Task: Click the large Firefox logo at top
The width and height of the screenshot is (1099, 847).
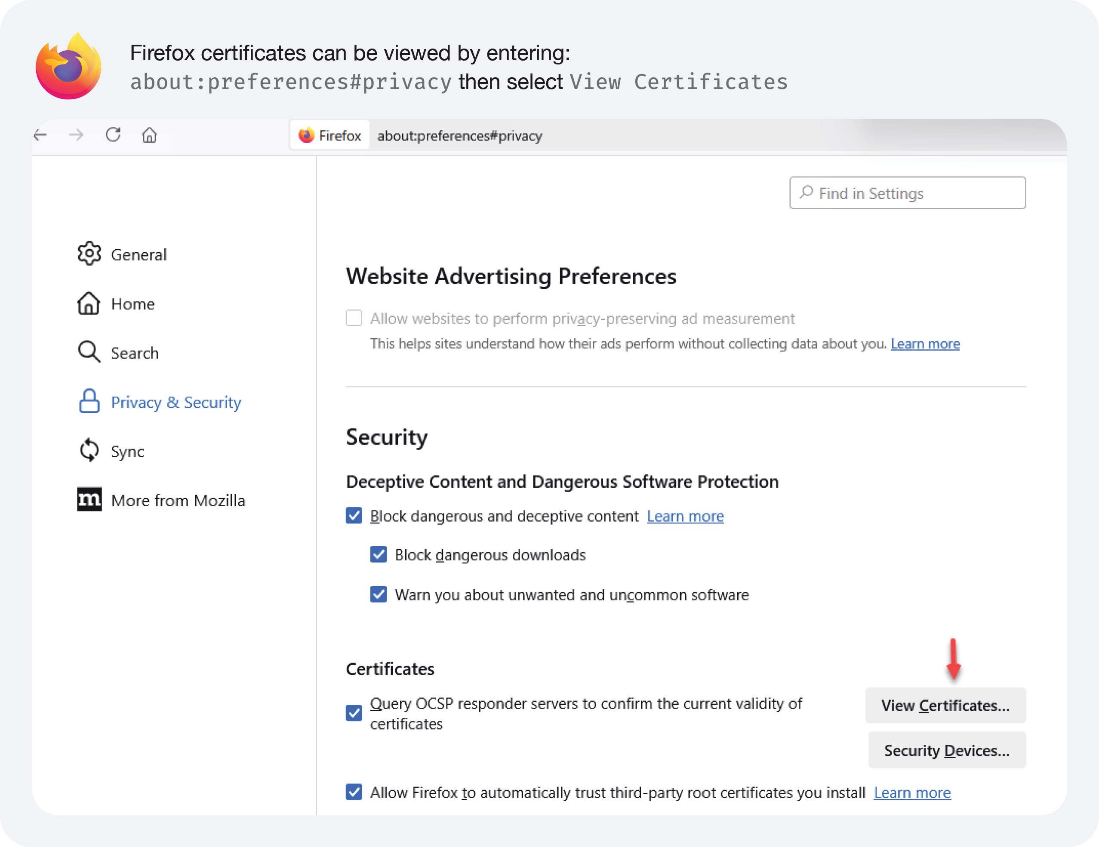Action: [68, 66]
